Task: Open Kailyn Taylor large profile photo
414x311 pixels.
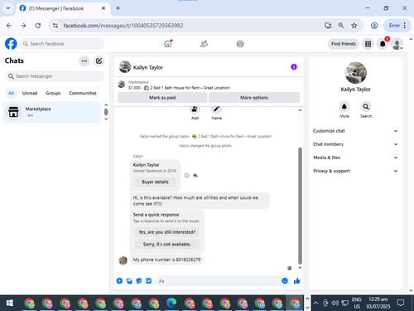Action: (356, 73)
